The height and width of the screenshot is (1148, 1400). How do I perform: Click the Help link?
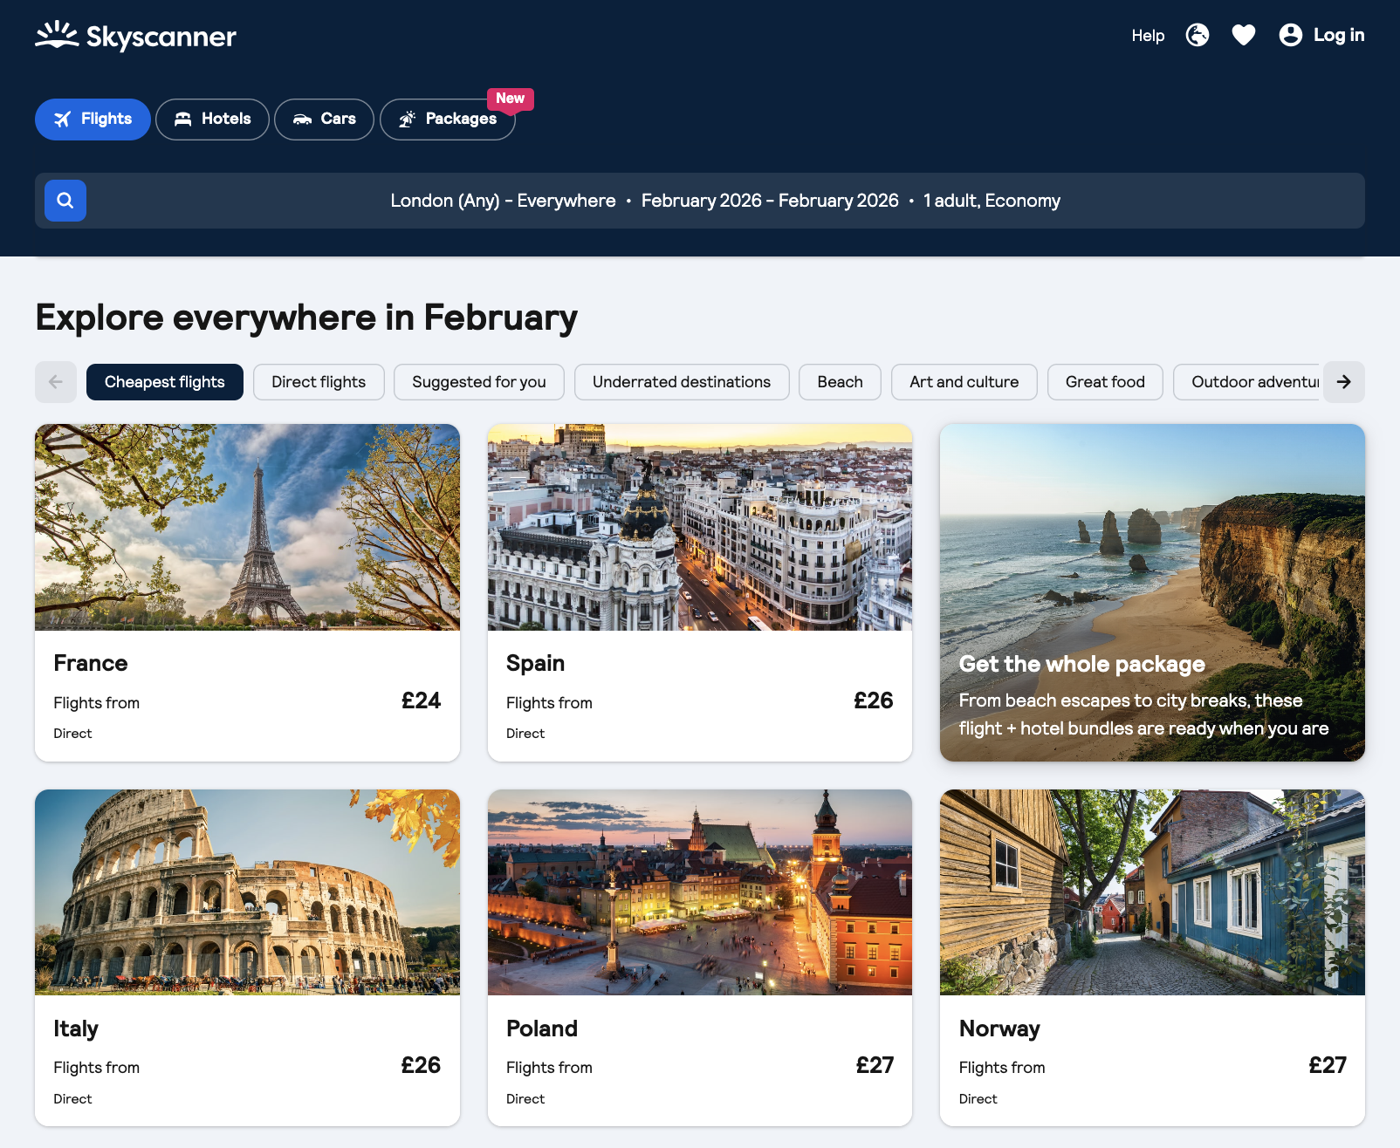[x=1148, y=36]
